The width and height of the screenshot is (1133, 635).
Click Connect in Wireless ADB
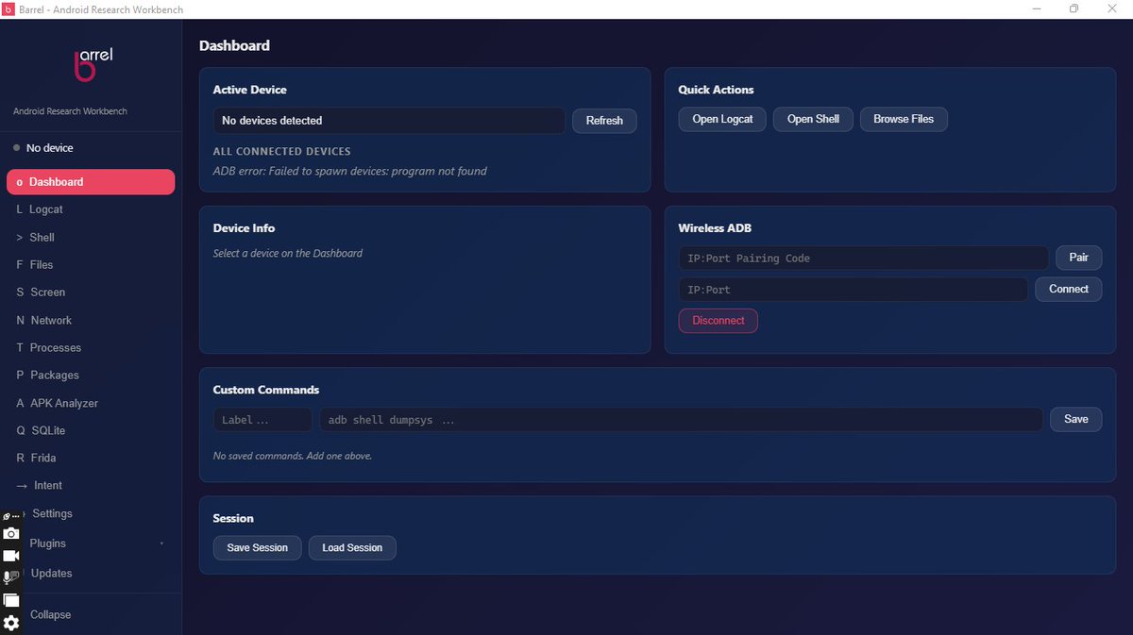pos(1069,290)
